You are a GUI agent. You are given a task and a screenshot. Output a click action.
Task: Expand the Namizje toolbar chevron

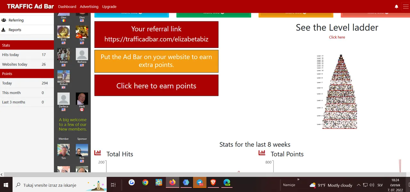[x=298, y=180]
